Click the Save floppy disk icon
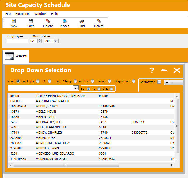 pyautogui.click(x=31, y=21)
